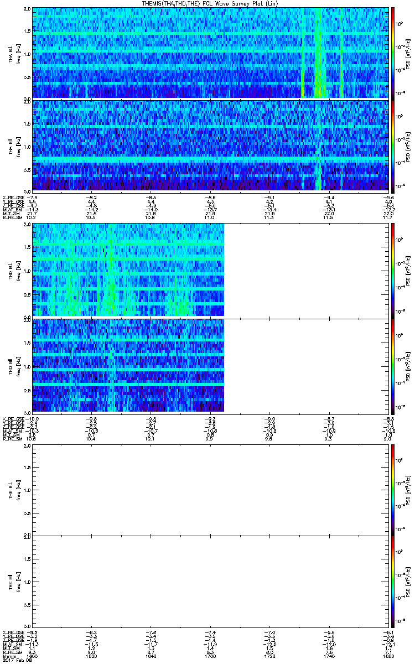This screenshot has height=664, width=415.
Task: Click X_RE_GSE row label under THA panels
Action: (x=14, y=197)
